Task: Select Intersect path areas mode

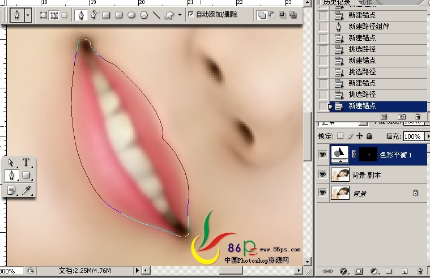Action: pos(283,15)
